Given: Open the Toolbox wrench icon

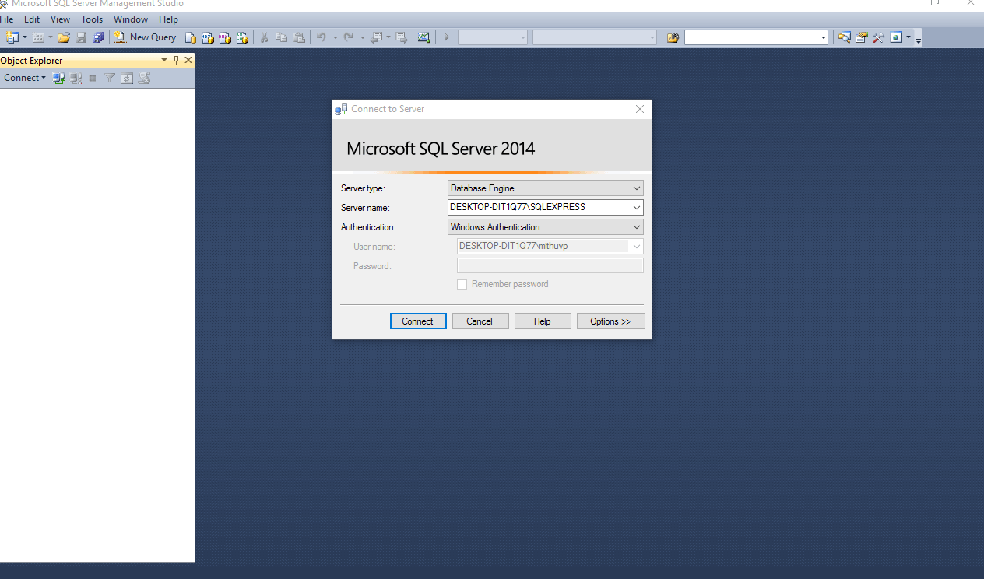Looking at the screenshot, I should click(878, 37).
